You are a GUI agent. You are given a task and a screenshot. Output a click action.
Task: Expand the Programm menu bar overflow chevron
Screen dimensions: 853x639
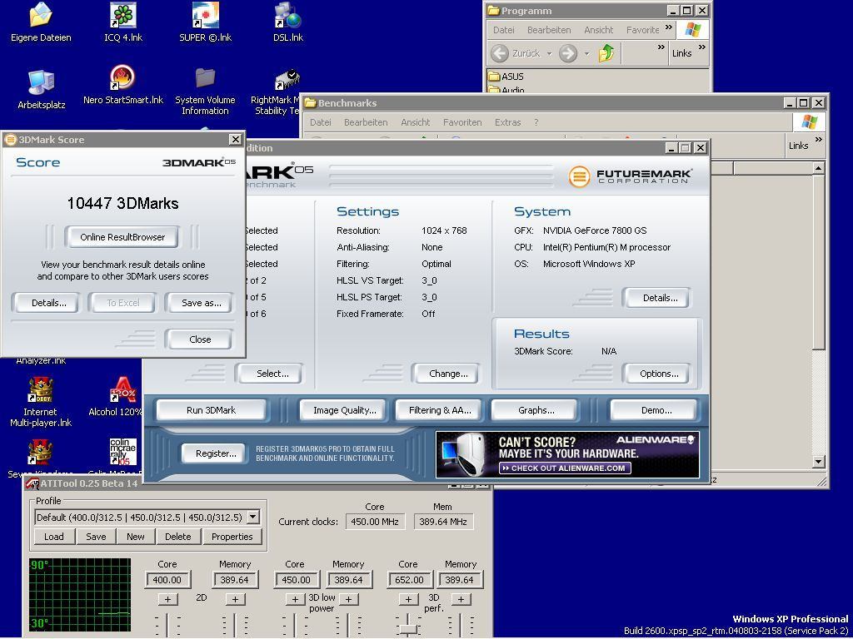click(669, 27)
